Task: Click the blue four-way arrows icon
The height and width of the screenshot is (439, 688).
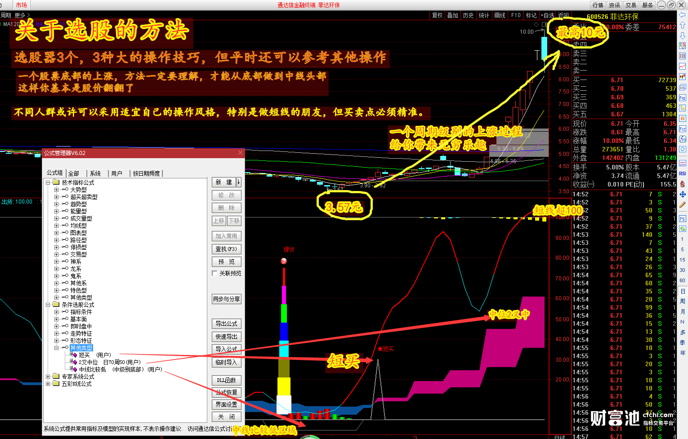Action: pos(683,194)
